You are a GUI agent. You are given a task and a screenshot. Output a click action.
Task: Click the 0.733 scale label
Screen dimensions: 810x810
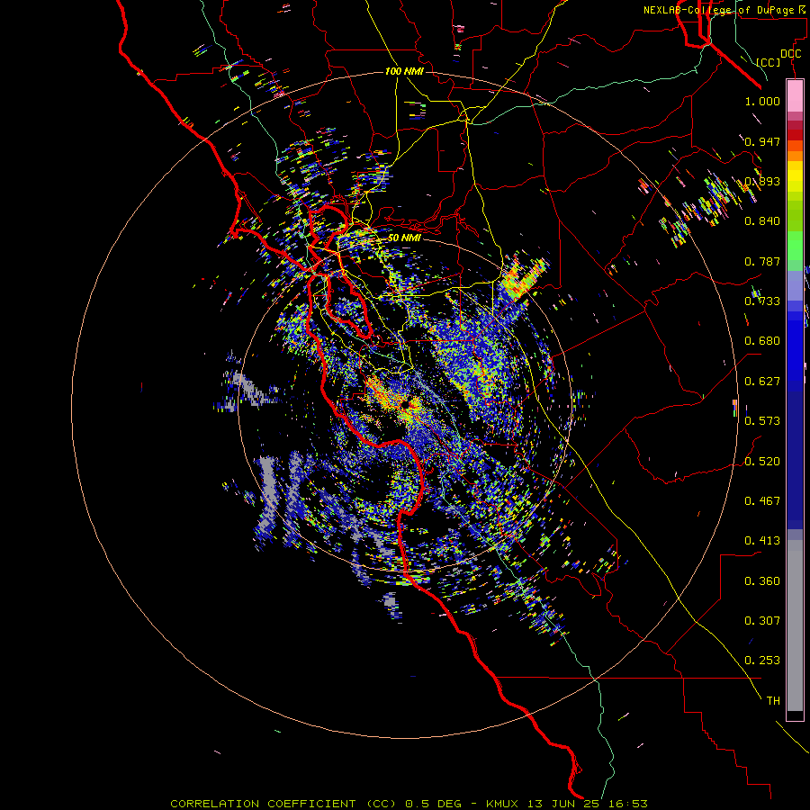coord(762,301)
